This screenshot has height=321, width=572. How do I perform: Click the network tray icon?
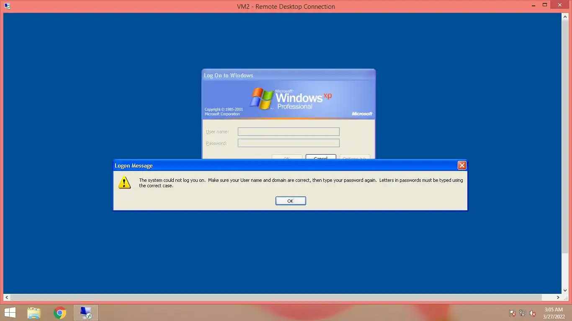pyautogui.click(x=523, y=313)
